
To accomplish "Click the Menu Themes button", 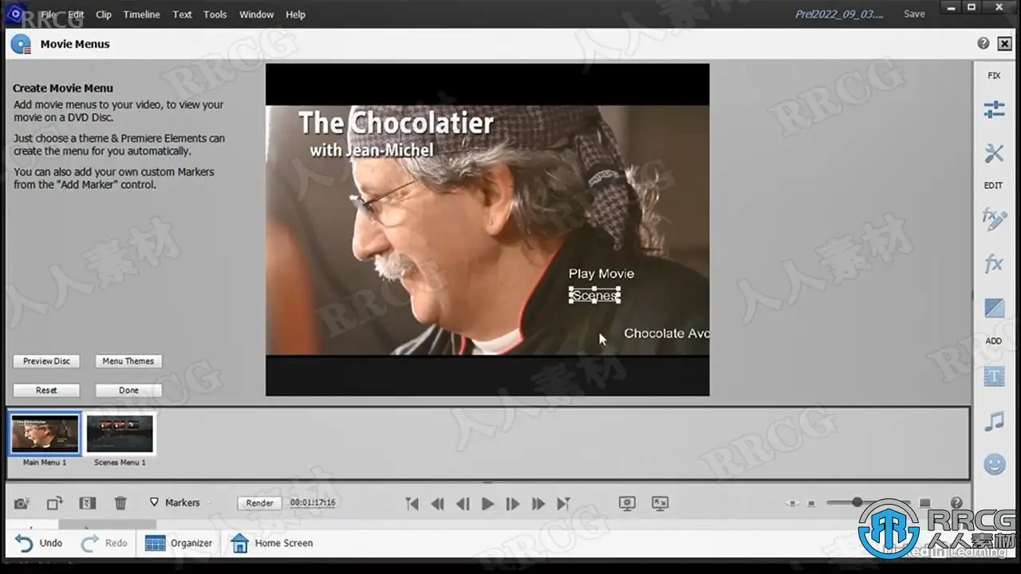I will 128,361.
